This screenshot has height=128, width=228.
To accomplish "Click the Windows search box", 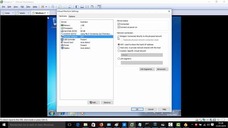I will pyautogui.click(x=37, y=125).
